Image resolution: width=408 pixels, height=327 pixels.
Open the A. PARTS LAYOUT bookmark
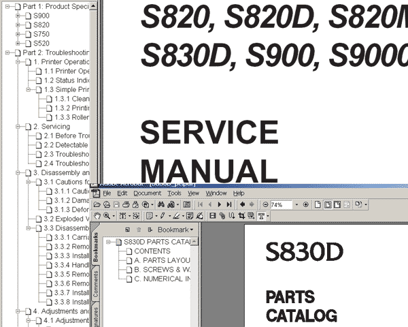[x=162, y=260]
